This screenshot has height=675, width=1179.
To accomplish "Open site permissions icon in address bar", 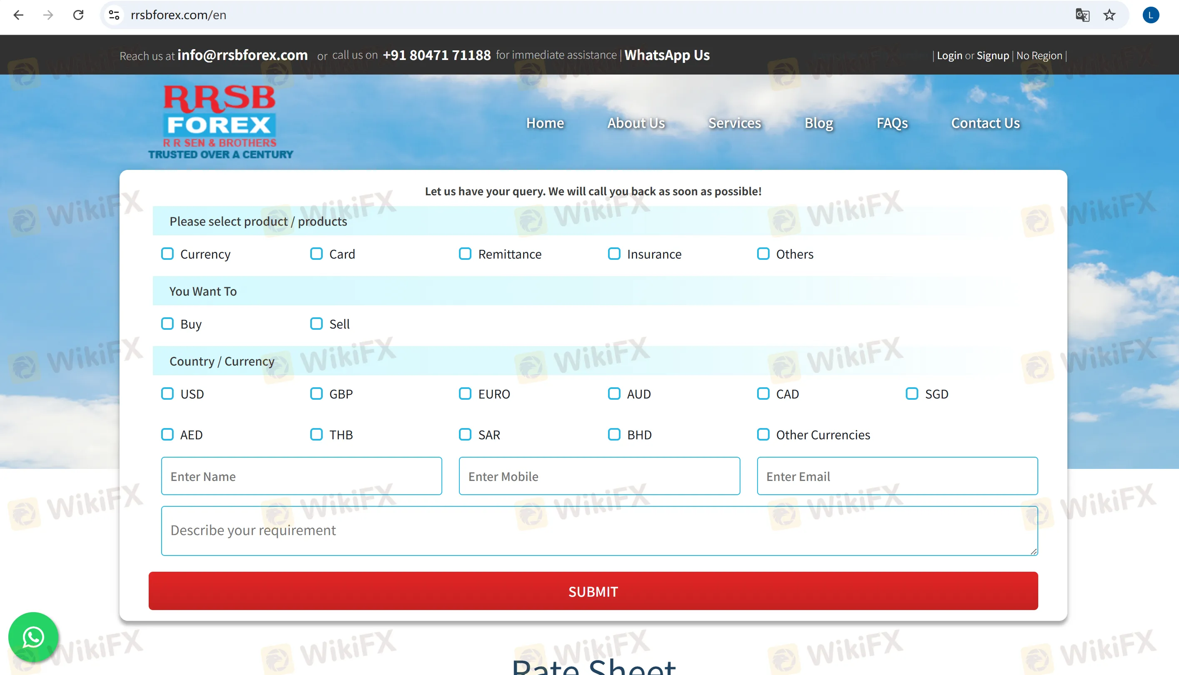I will pyautogui.click(x=114, y=15).
